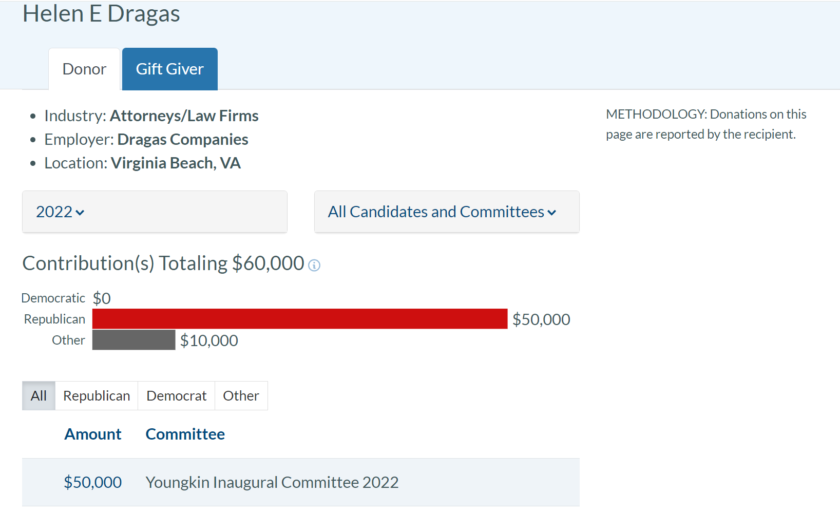Sort by the Amount column header
The image size is (840, 512).
click(93, 434)
